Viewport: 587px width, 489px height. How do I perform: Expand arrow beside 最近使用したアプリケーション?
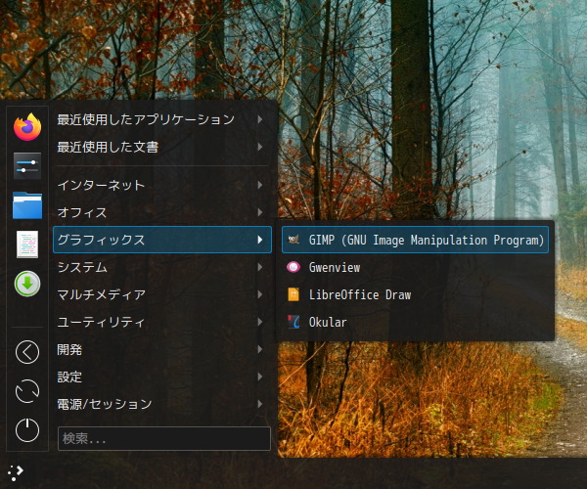(x=260, y=119)
